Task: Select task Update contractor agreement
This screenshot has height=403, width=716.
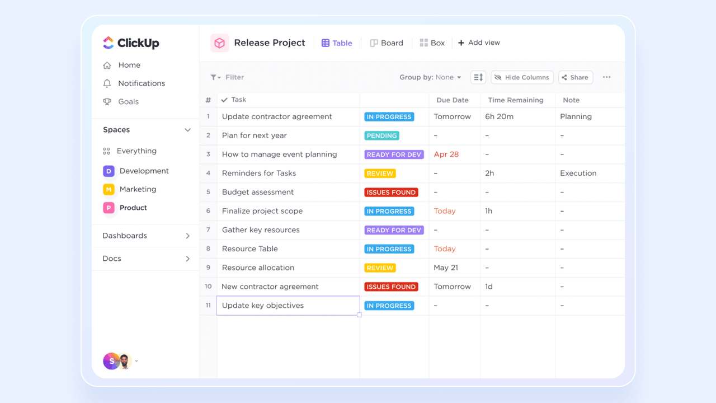Action: click(277, 116)
